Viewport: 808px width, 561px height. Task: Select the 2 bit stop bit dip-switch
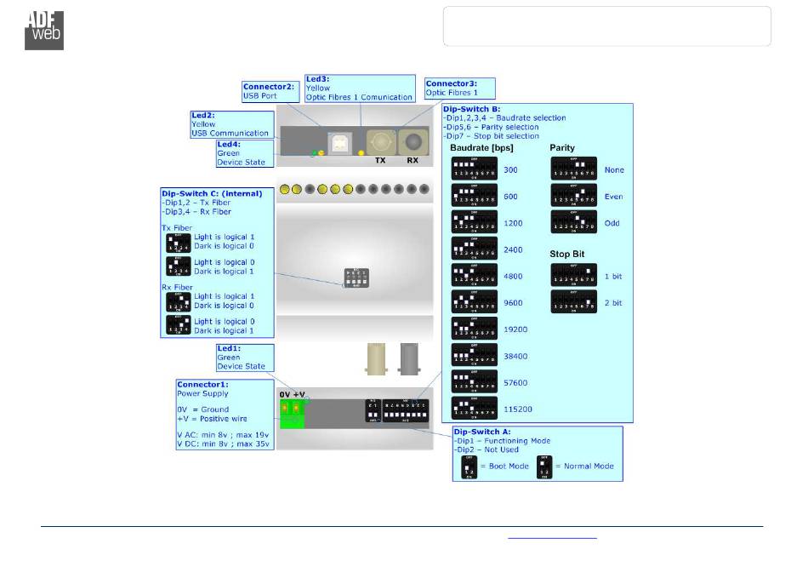pos(574,302)
